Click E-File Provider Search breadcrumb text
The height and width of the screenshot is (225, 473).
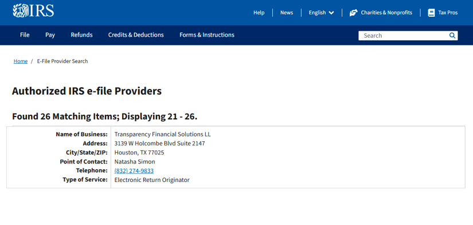62,61
